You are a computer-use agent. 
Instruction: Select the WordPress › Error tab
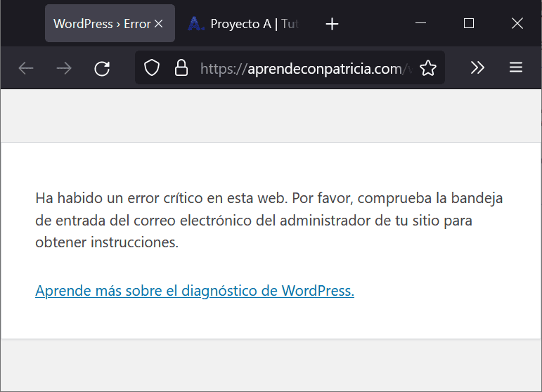click(x=110, y=23)
